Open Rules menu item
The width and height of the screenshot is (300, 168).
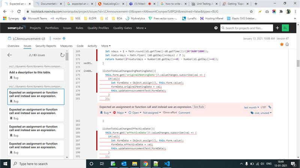79,28
